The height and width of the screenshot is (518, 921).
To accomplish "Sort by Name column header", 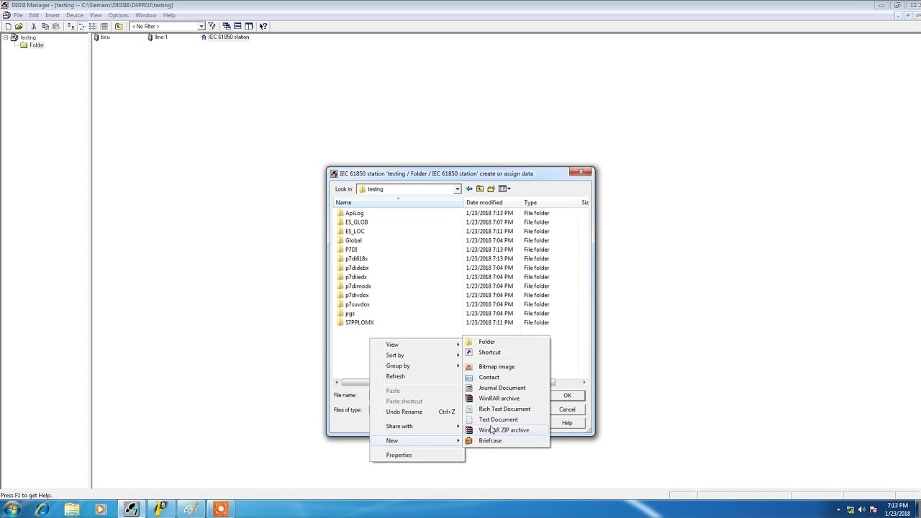I will pos(399,203).
